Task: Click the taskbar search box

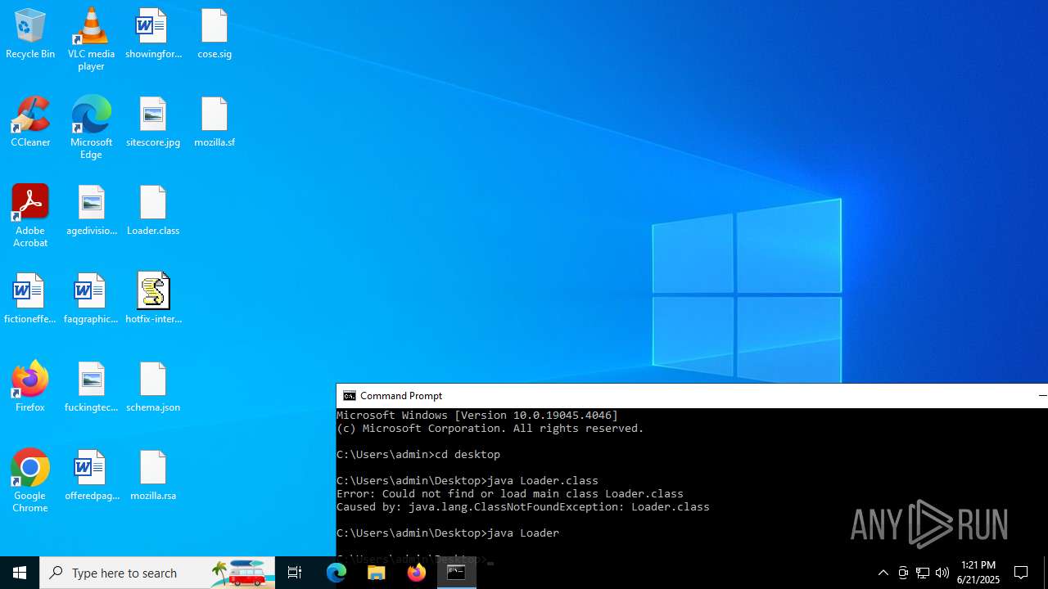Action: 157,573
